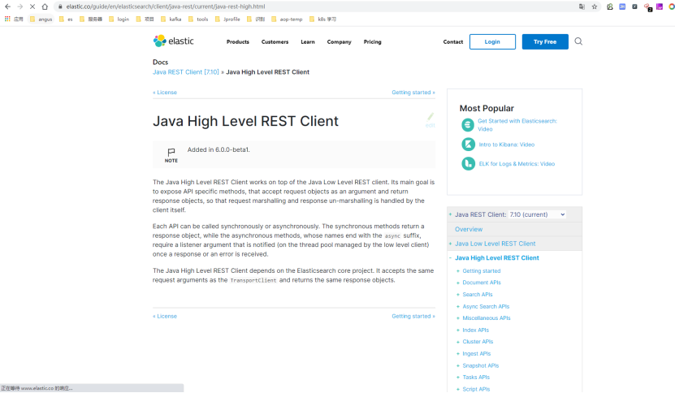The image size is (675, 393).
Task: Open the tools bookmark folder
Action: (198, 19)
